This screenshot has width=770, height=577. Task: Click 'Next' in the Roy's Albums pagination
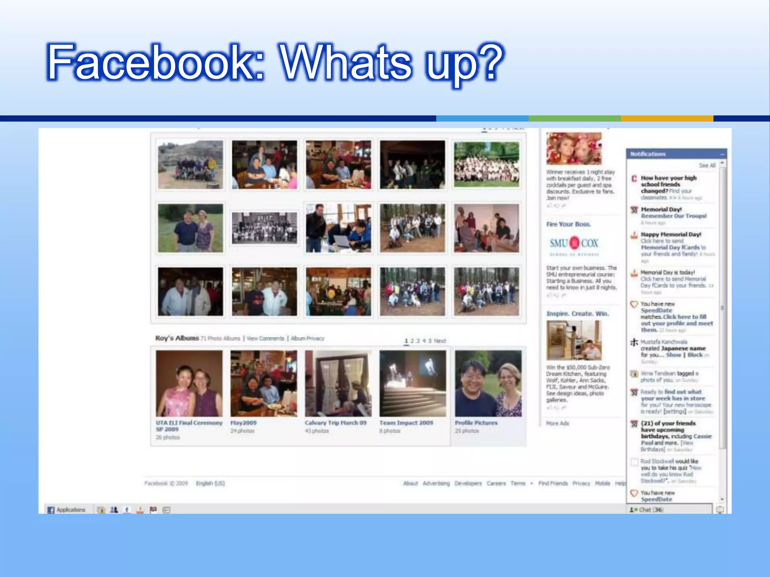(440, 341)
